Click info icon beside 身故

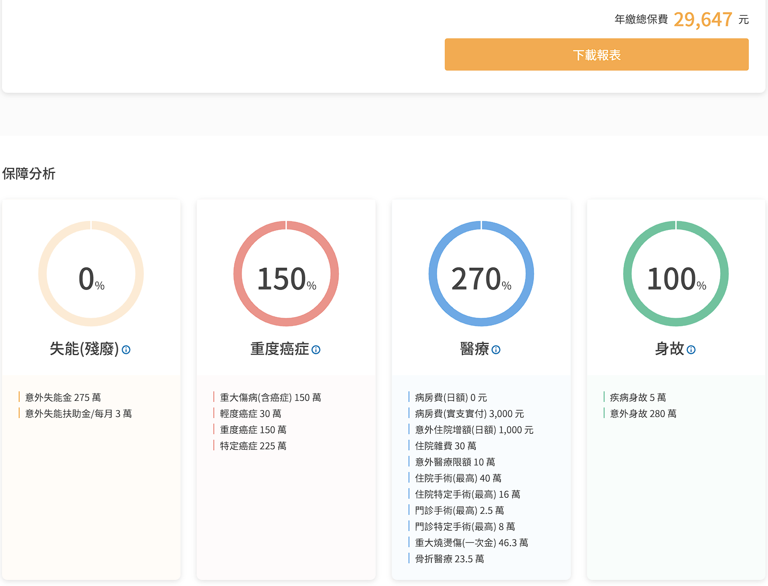click(691, 350)
